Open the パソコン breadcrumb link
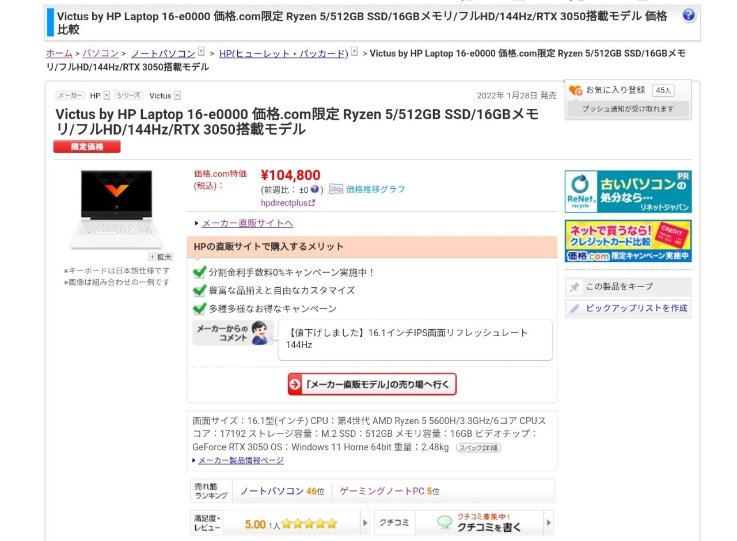The width and height of the screenshot is (737, 541). (x=100, y=54)
